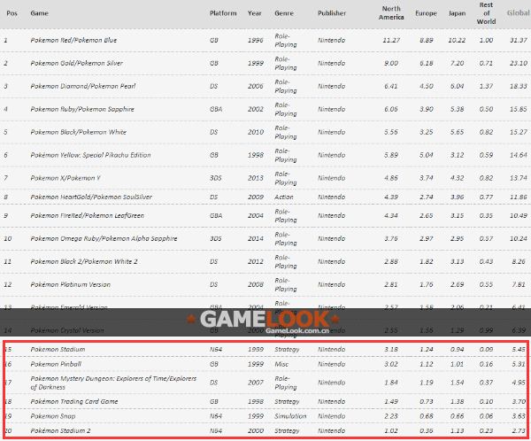This screenshot has width=531, height=441.
Task: Open Pokémon Stadium 2 entry
Action: (x=60, y=431)
